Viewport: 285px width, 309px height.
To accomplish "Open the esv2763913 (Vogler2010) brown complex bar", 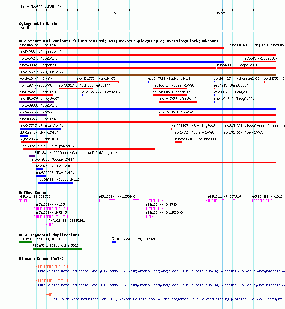I will point(147,75).
